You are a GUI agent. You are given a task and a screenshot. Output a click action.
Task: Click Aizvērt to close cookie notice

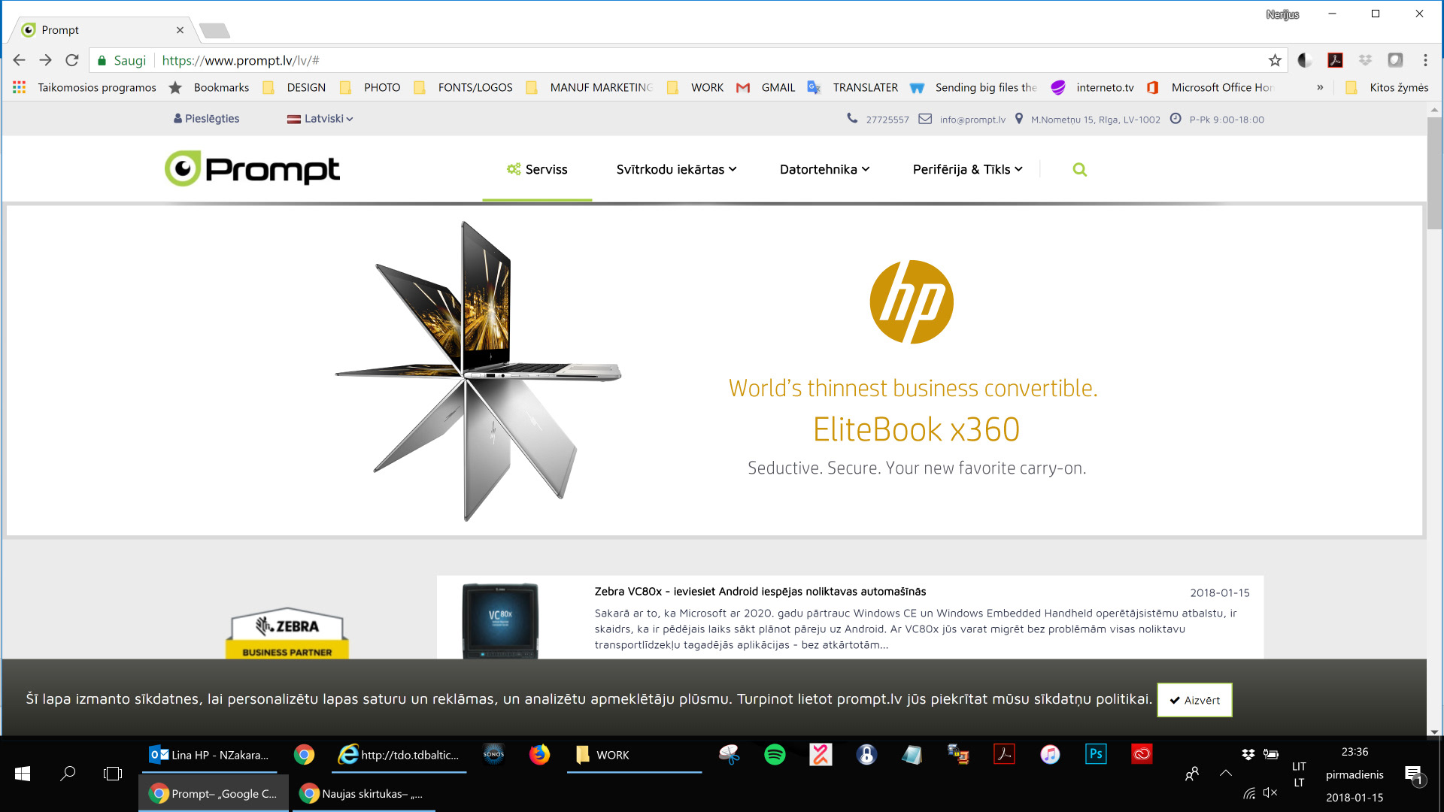tap(1194, 700)
